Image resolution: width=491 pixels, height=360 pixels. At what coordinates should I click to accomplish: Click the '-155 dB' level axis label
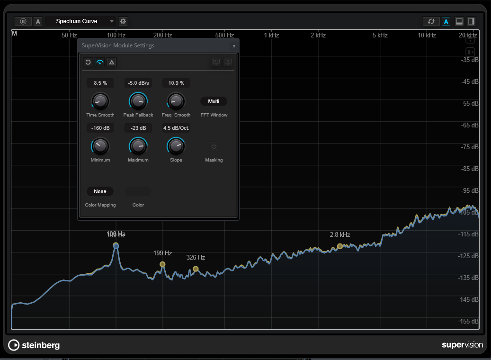tap(468, 321)
